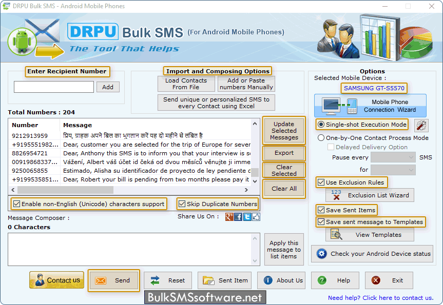
Task: Select the message starting 'Dear, Robert your bill'
Action: click(156, 179)
